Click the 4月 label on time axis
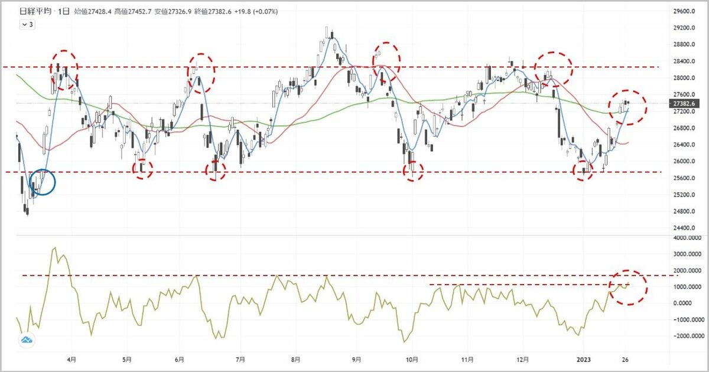Viewport: 709px width, 372px height. pos(71,359)
